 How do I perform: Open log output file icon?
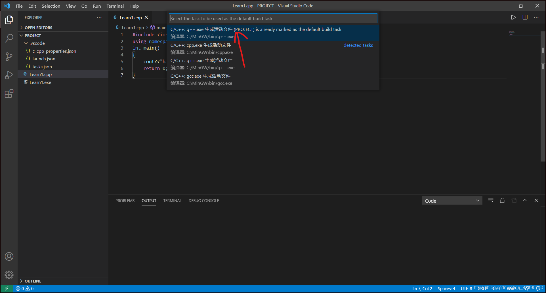[x=514, y=201]
